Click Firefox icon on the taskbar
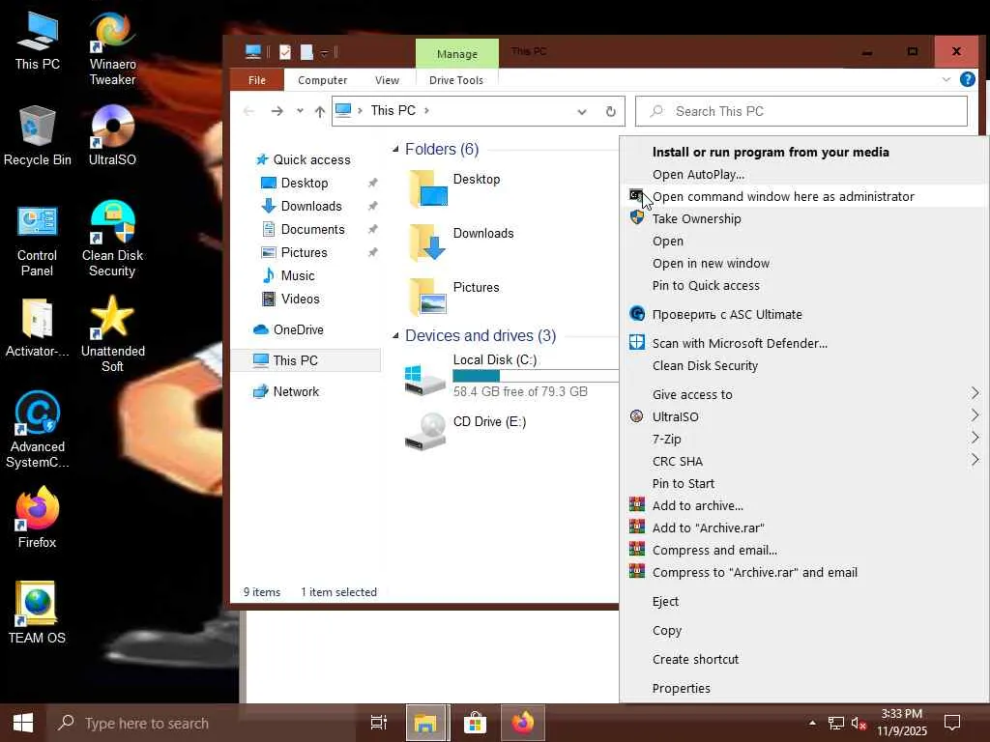The image size is (990, 742). pos(523,723)
